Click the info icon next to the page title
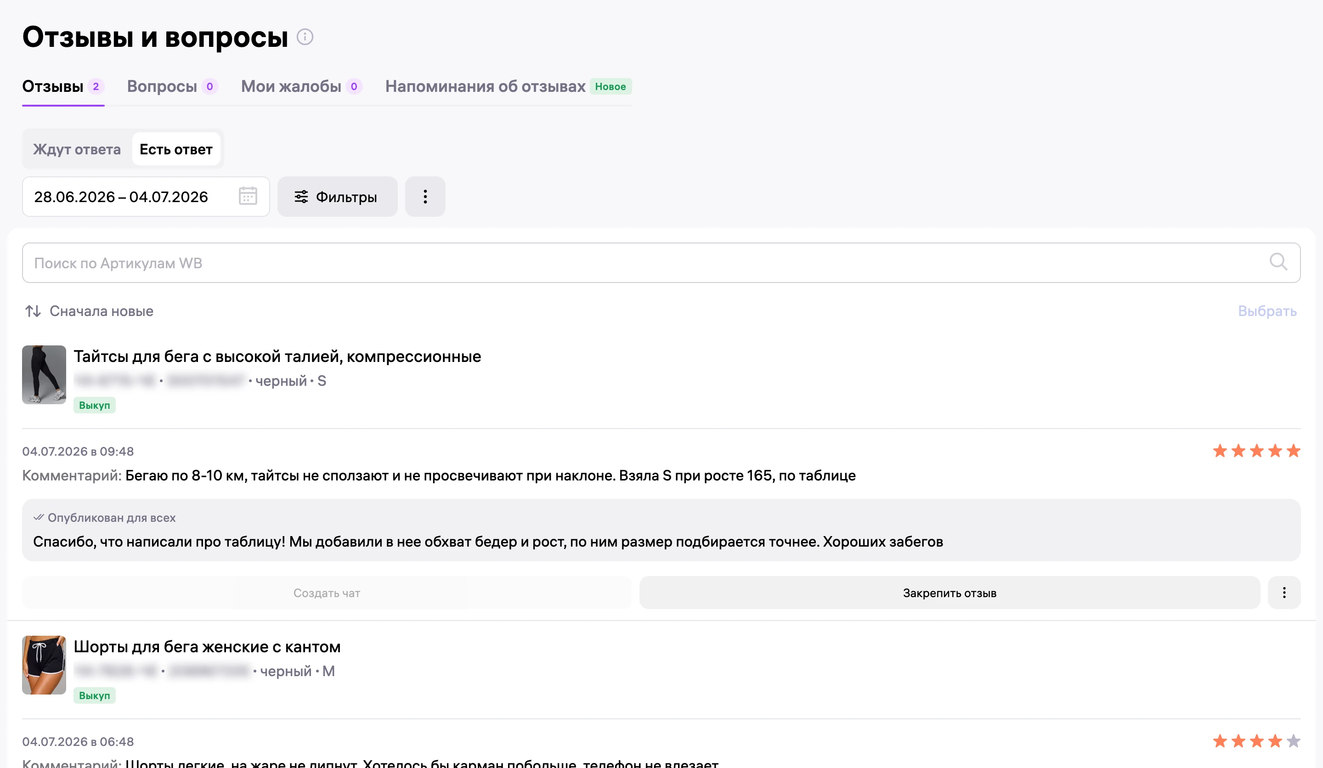This screenshot has width=1323, height=768. (305, 37)
